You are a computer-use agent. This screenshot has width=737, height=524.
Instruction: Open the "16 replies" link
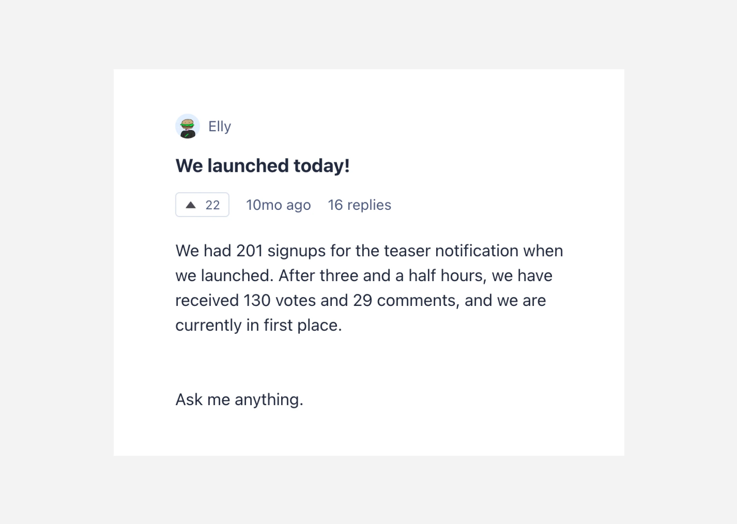(x=359, y=205)
